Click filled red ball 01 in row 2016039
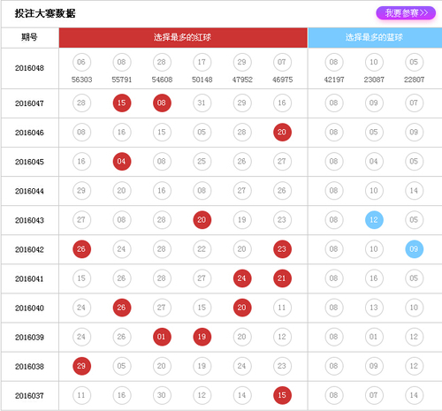The image size is (442, 411). tap(162, 337)
